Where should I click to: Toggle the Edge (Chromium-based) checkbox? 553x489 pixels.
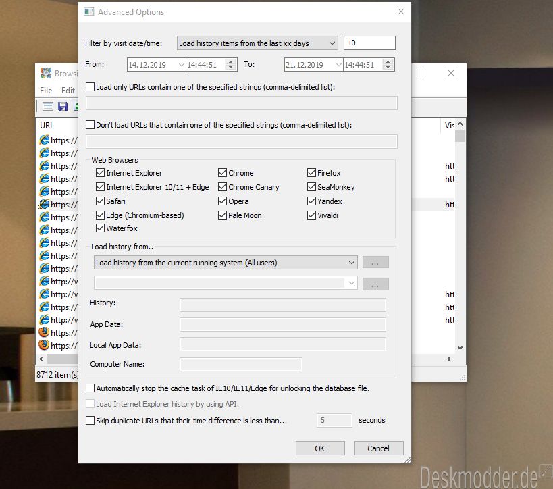click(100, 215)
